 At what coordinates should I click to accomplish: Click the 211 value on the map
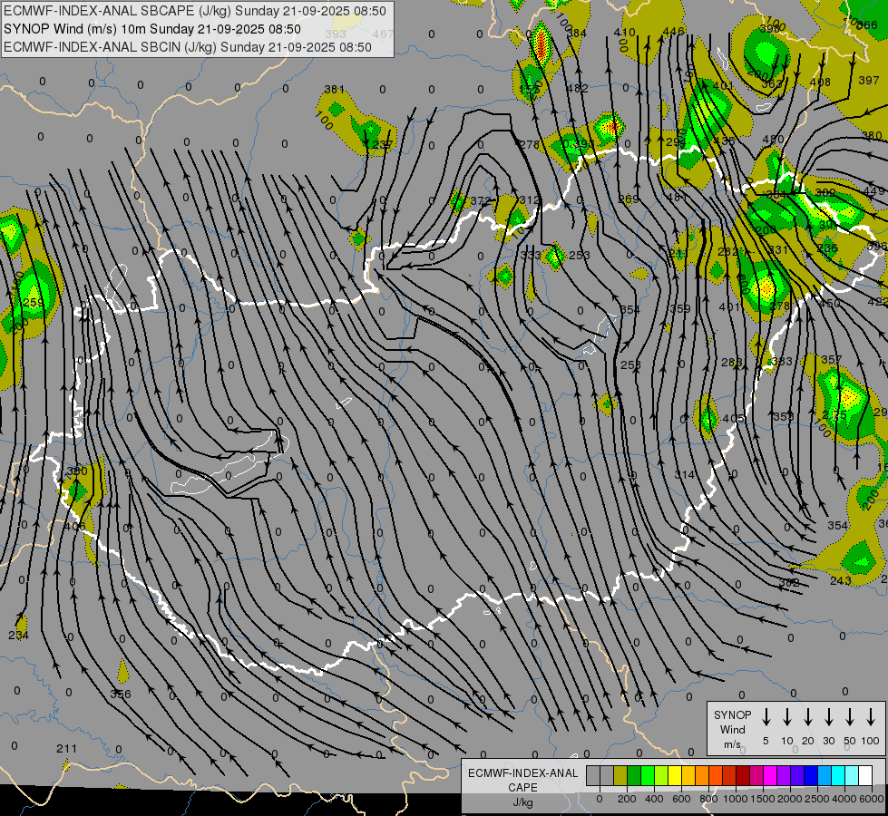[x=66, y=749]
